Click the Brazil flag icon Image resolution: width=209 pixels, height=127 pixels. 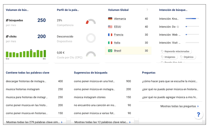click(110, 51)
